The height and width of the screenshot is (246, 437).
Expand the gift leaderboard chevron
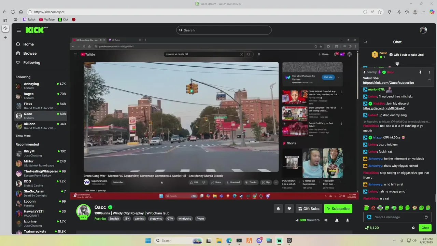point(397,64)
